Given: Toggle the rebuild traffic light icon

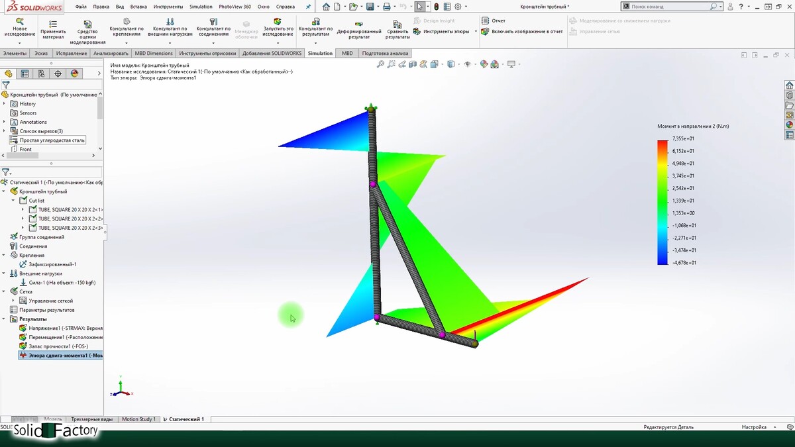Looking at the screenshot, I should [436, 7].
